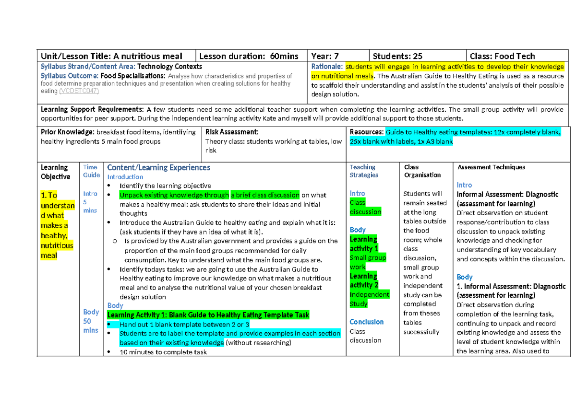This screenshot has width=576, height=407.
Task: Select 'Body' heading under Assessment Techniques
Action: pos(465,277)
